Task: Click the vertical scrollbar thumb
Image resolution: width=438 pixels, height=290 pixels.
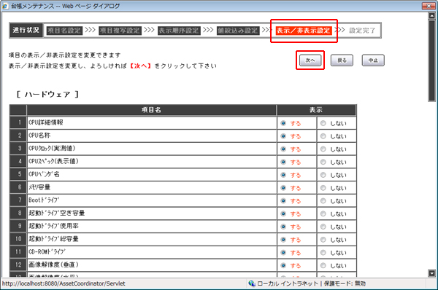Action: point(432,60)
